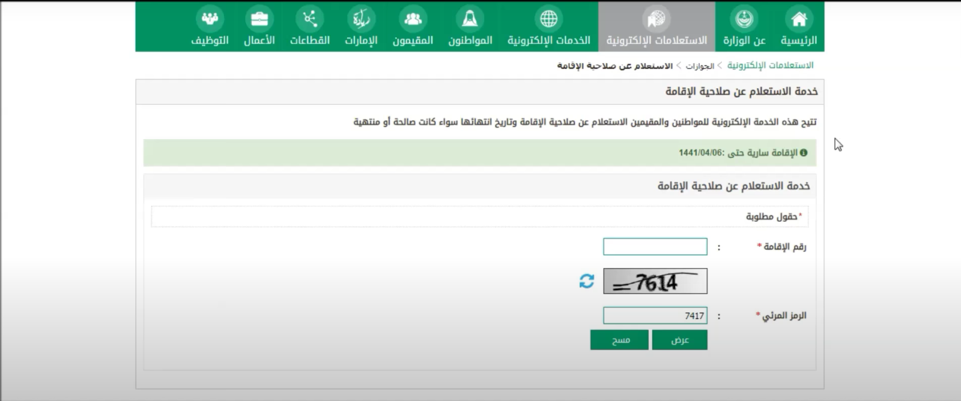961x401 pixels.
Task: Click the رقم الإقامة input field
Action: point(655,247)
